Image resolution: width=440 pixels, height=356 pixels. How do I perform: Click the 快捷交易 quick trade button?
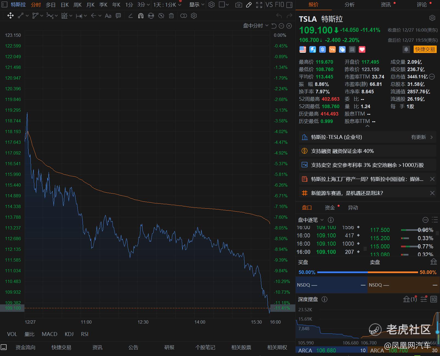click(425, 49)
